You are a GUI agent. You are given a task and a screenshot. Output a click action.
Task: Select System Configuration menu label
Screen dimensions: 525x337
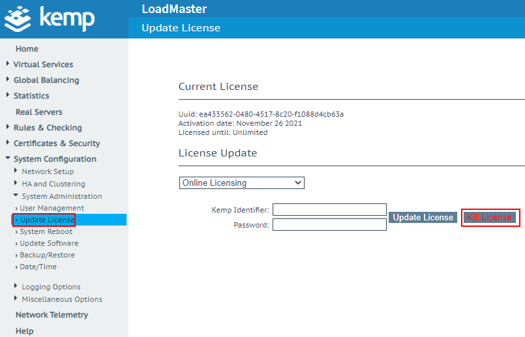tap(55, 159)
